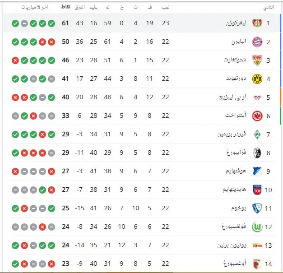The image size is (283, 273).
Task: Click the Wolfsburg green W logo
Action: point(257,227)
